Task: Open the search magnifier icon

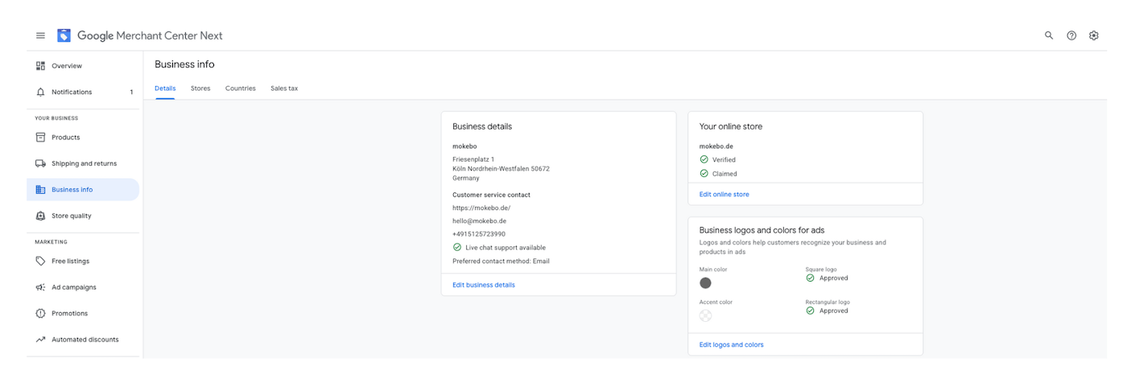Action: coord(1049,35)
